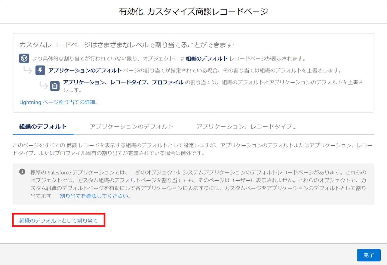The width and height of the screenshot is (387, 265).
Task: Click the bold アプリケーション、レコードタイプ、プロファイル text
Action: pos(123,82)
